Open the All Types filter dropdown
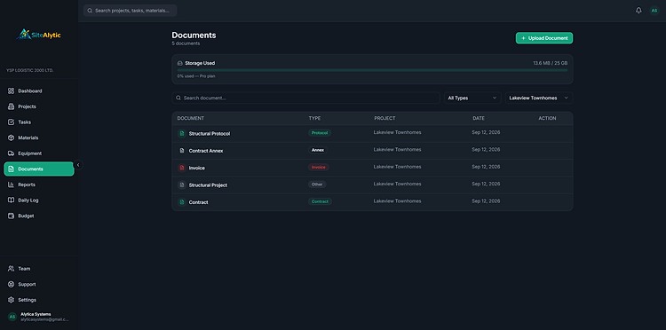Image resolution: width=666 pixels, height=330 pixels. click(472, 98)
